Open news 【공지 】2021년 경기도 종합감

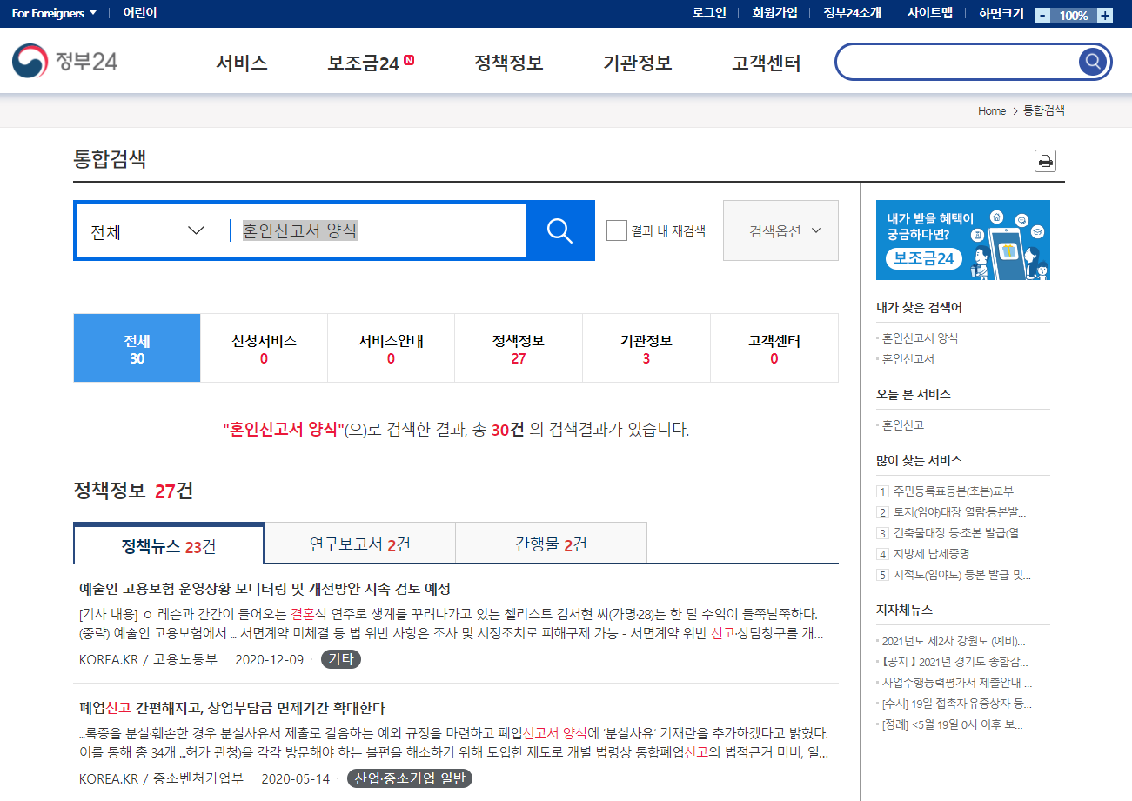tap(954, 662)
